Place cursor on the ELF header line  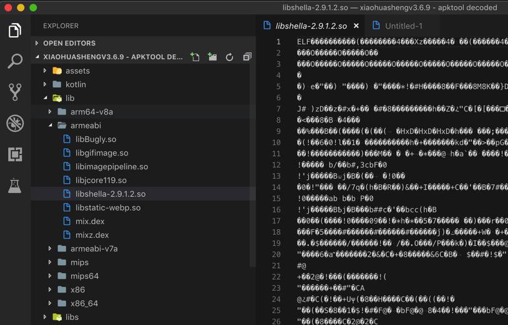click(403, 42)
